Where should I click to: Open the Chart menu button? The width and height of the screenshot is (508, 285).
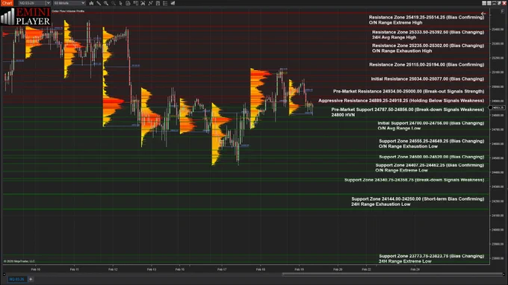[x=7, y=3]
